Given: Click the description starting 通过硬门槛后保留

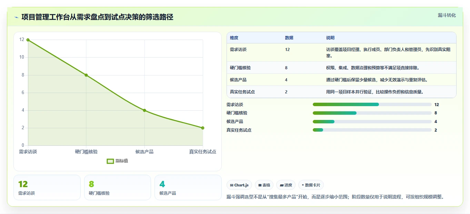Looking at the screenshot, I should click(377, 80).
